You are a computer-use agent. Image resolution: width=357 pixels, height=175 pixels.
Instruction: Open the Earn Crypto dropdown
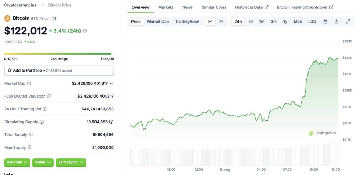[71, 162]
